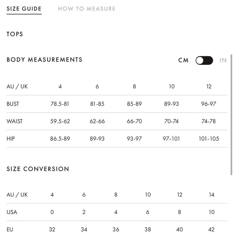
Task: Click USA size 0 in conversion table
Action: coord(52,212)
